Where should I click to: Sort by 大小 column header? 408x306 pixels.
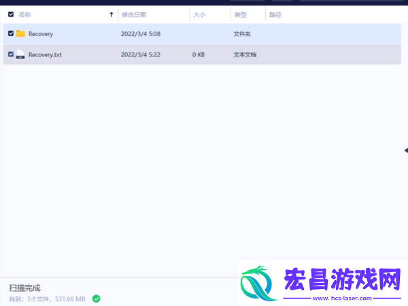(x=199, y=15)
